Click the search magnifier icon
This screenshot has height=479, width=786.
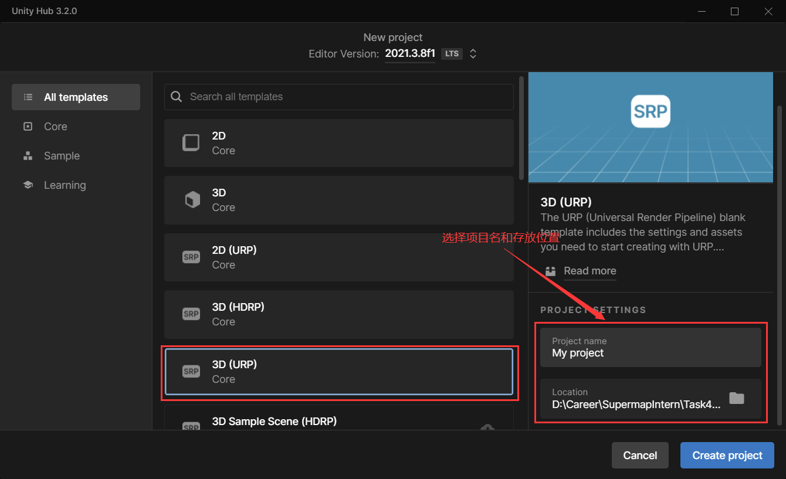coord(177,97)
